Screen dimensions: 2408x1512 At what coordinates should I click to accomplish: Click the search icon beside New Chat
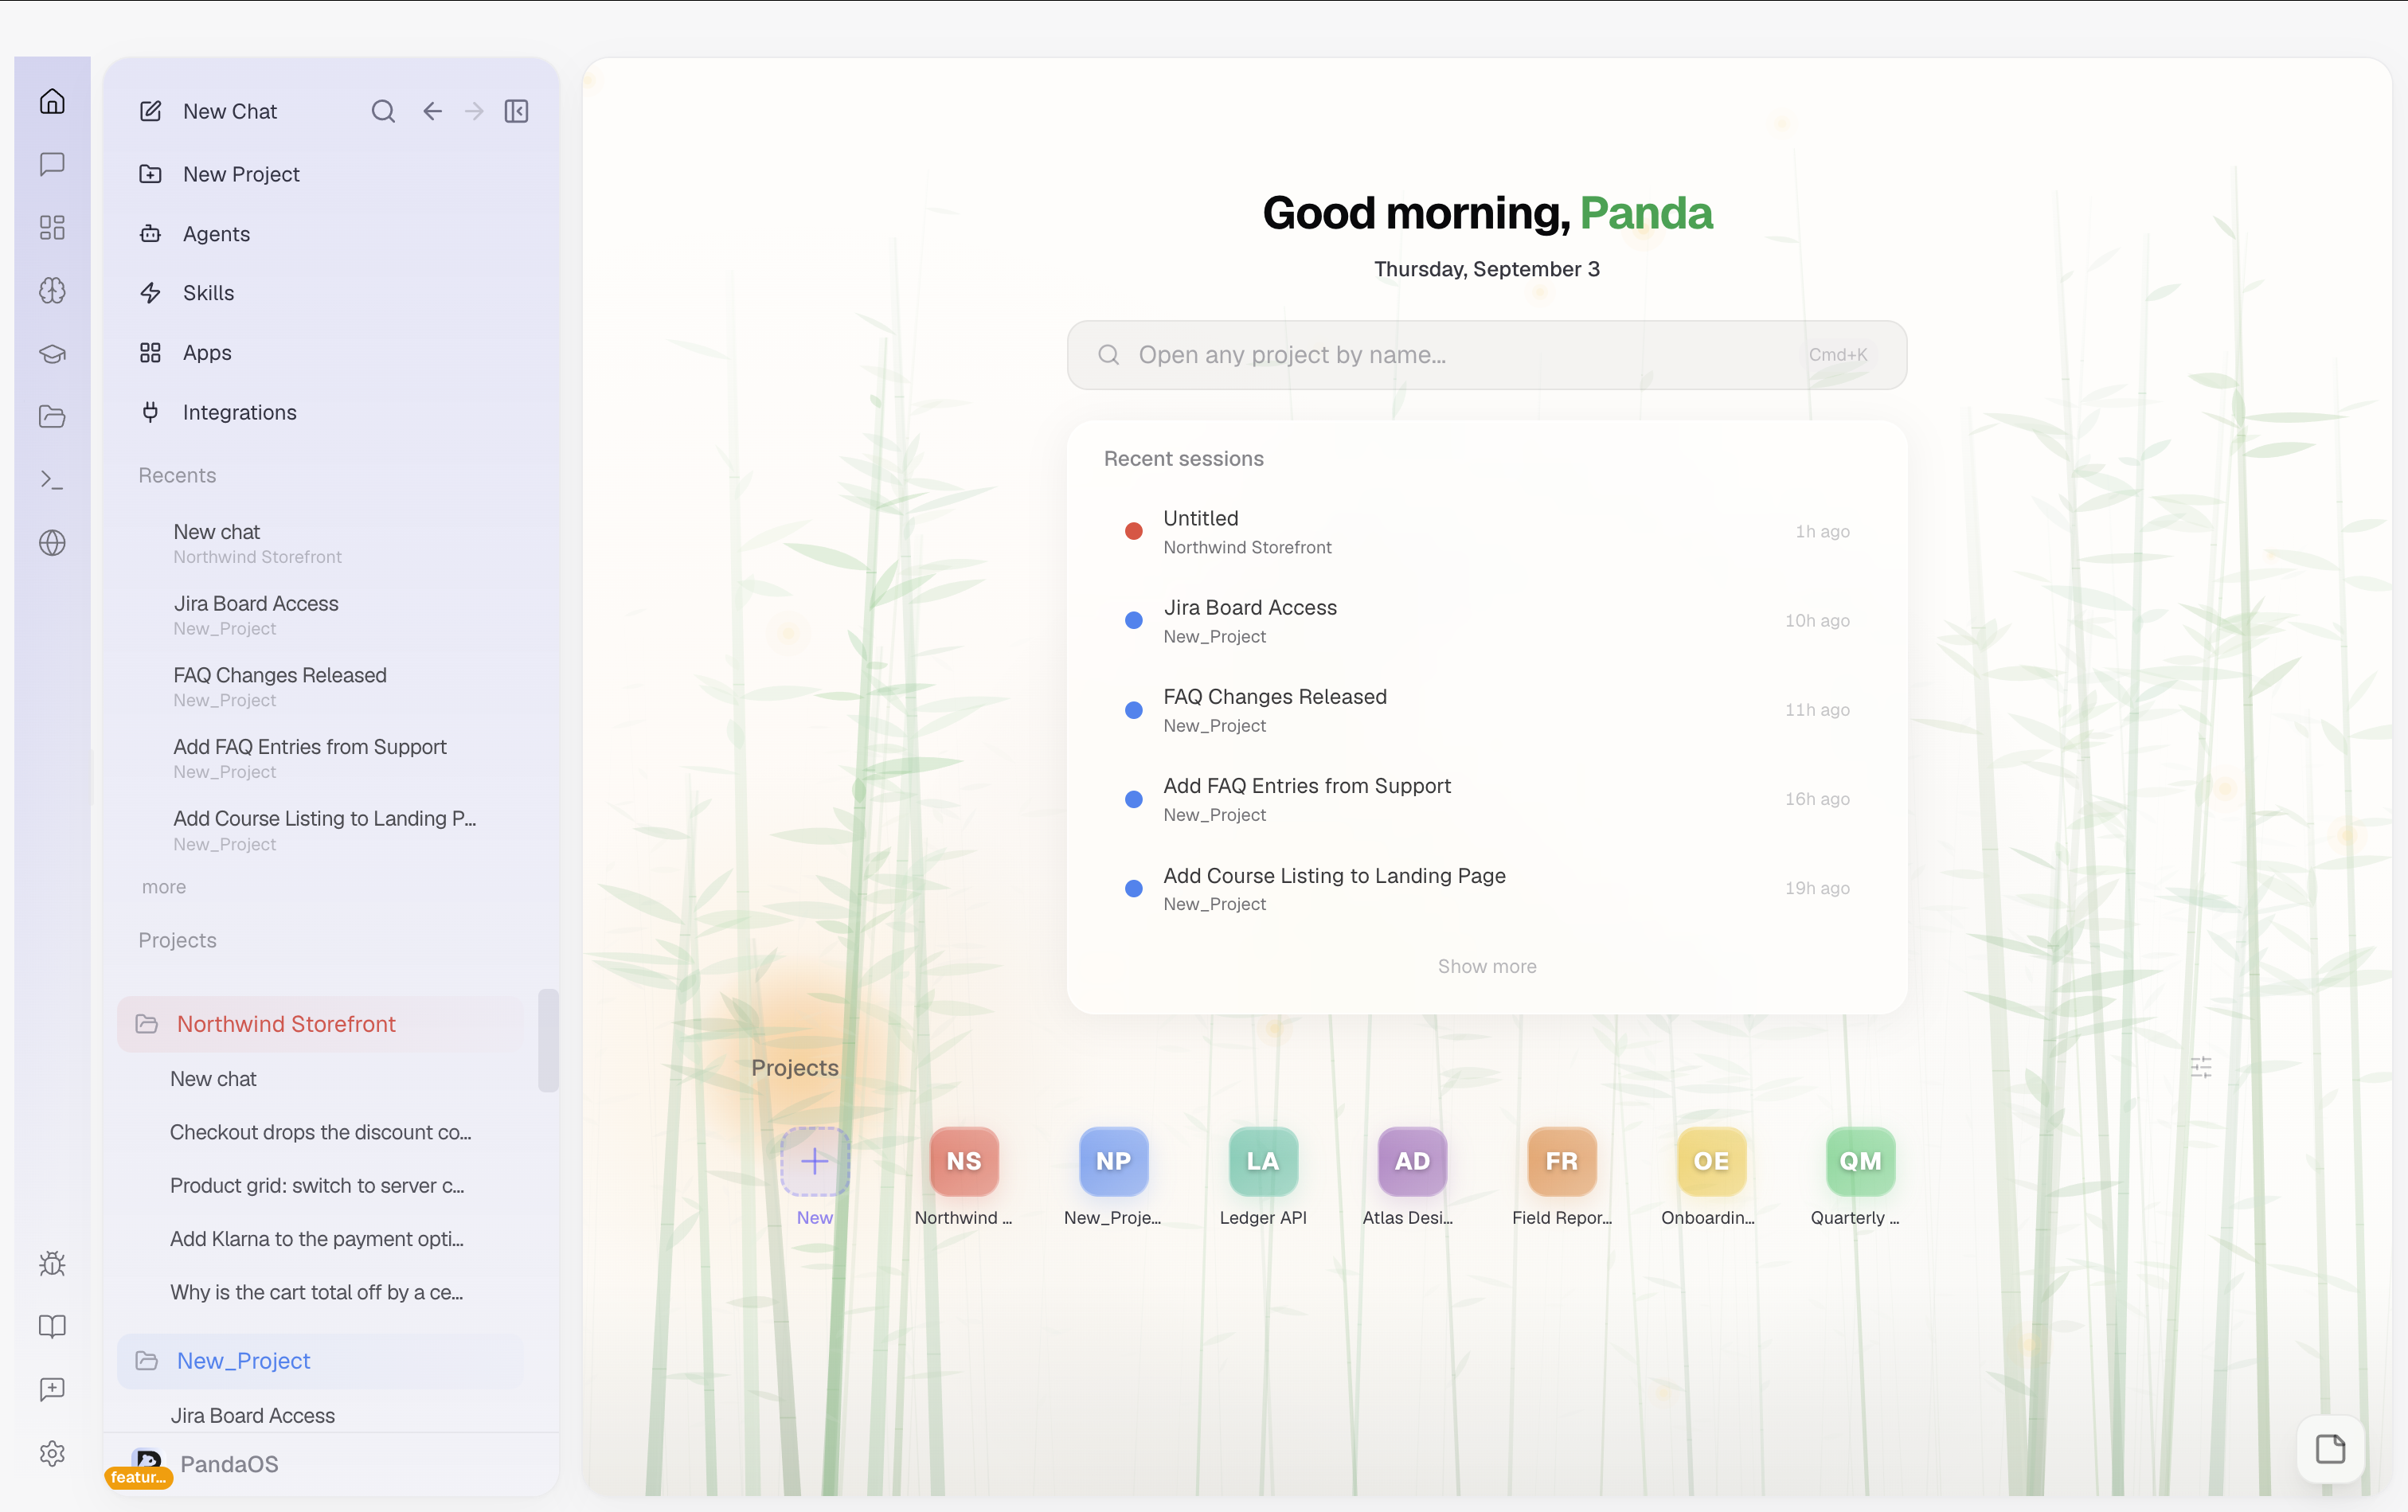[383, 111]
